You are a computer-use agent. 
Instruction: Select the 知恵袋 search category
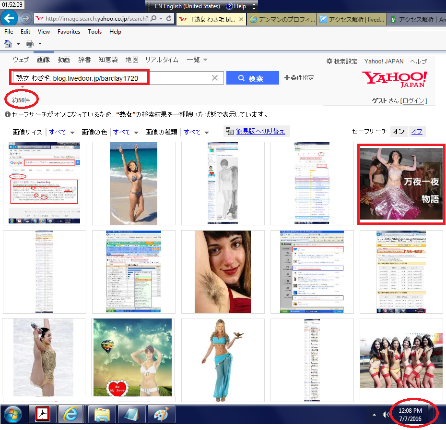[108, 60]
